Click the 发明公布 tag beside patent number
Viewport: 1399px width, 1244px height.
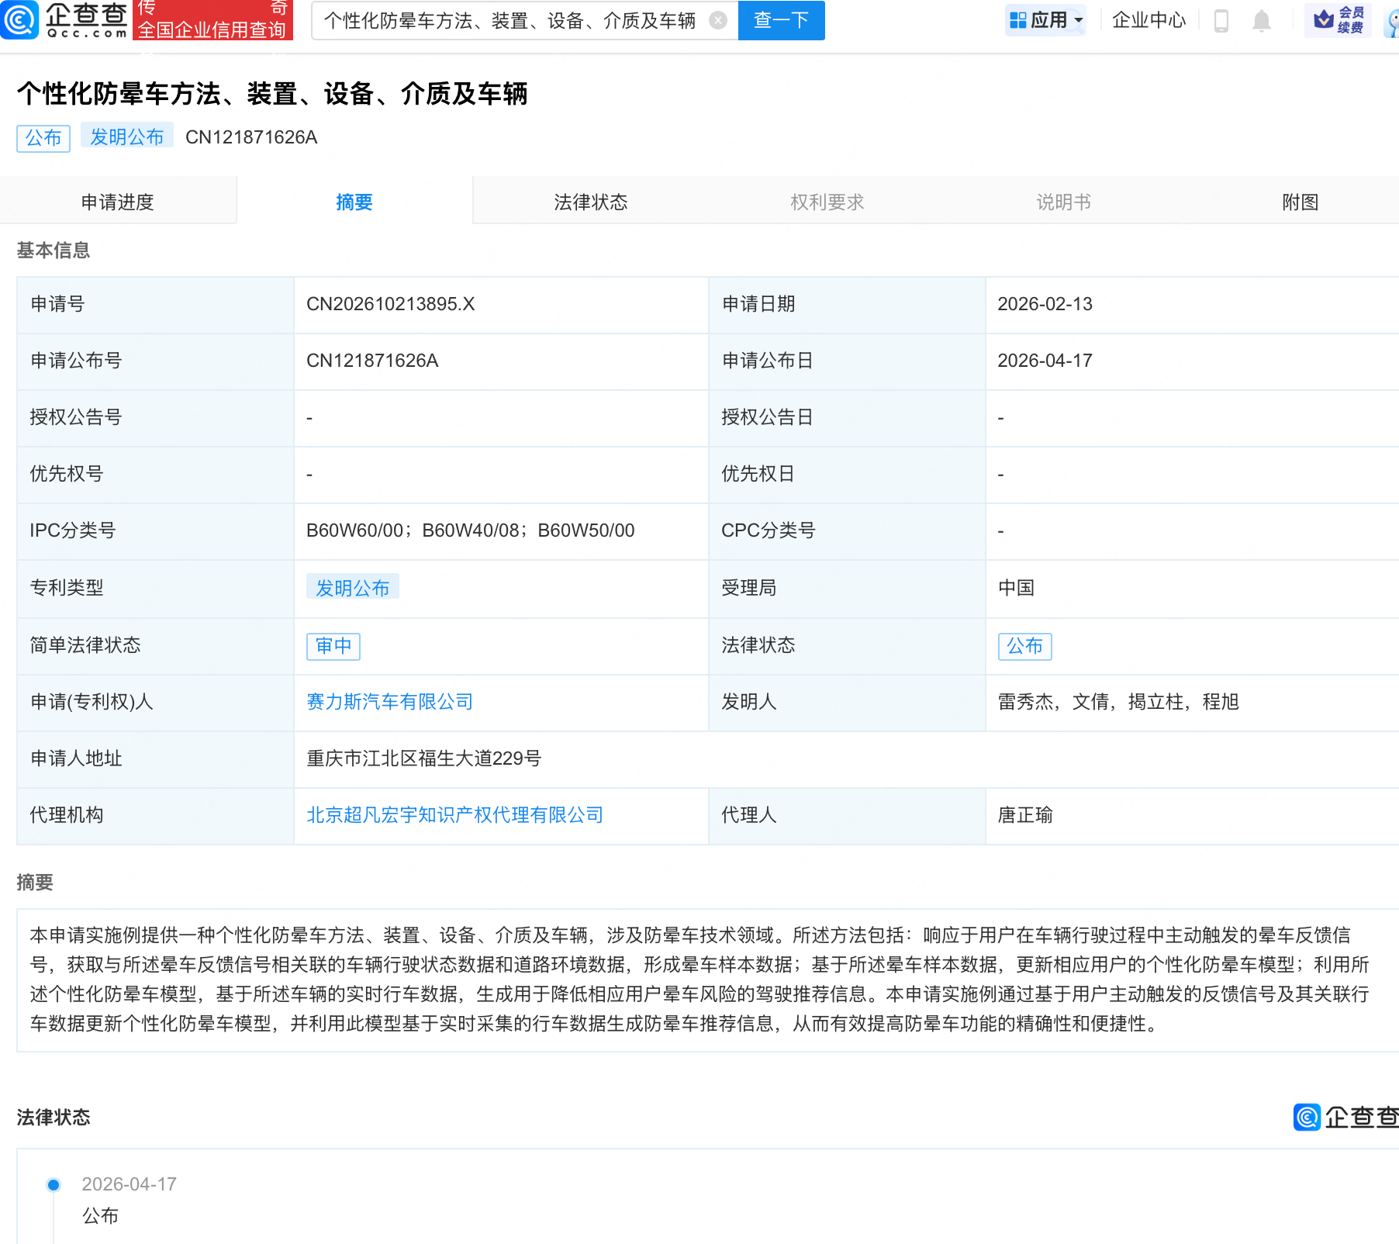click(x=126, y=137)
